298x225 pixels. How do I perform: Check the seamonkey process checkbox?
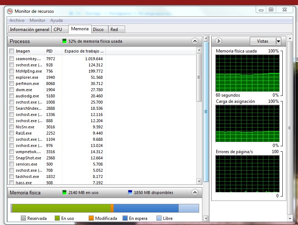coord(12,59)
